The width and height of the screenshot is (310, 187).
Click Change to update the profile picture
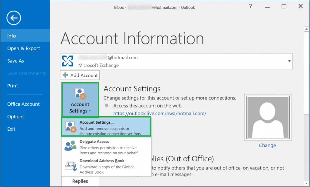267,145
